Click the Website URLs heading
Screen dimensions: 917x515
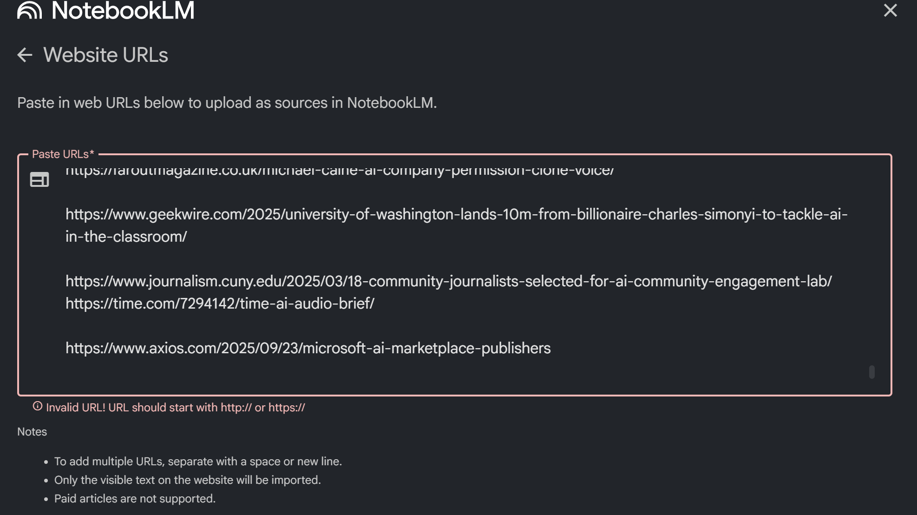coord(105,55)
